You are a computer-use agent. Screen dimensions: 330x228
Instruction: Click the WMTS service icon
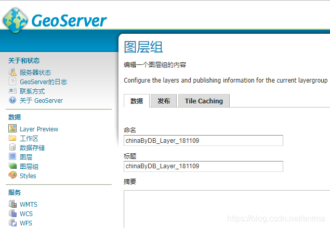click(12, 204)
